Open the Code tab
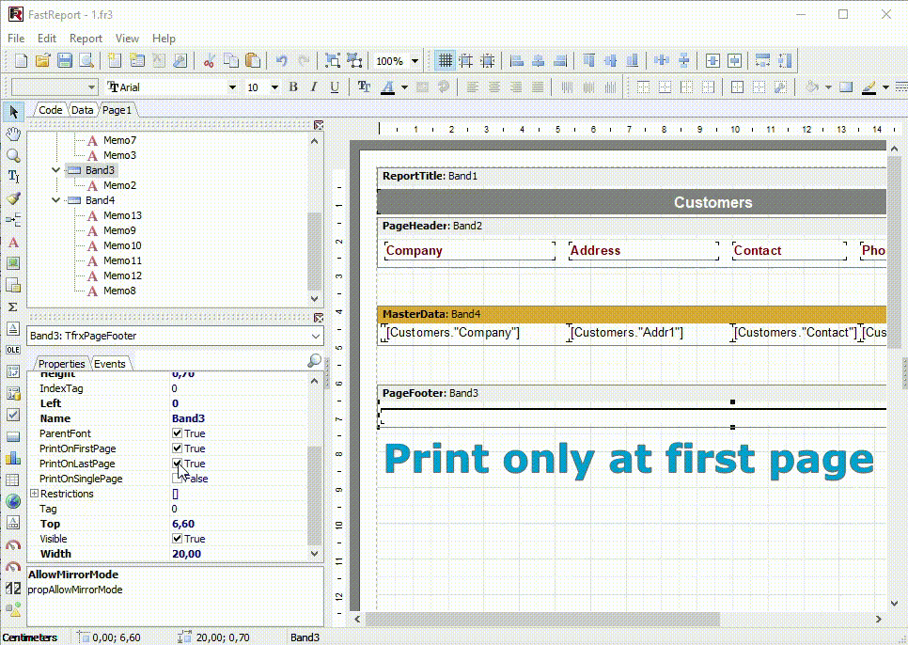 (50, 110)
